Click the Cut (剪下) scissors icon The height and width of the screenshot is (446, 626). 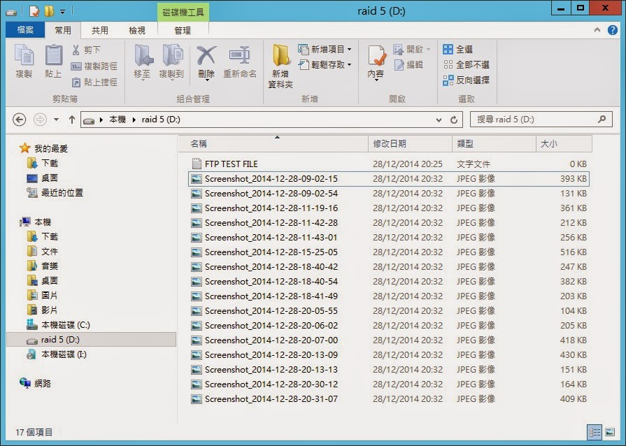(76, 50)
